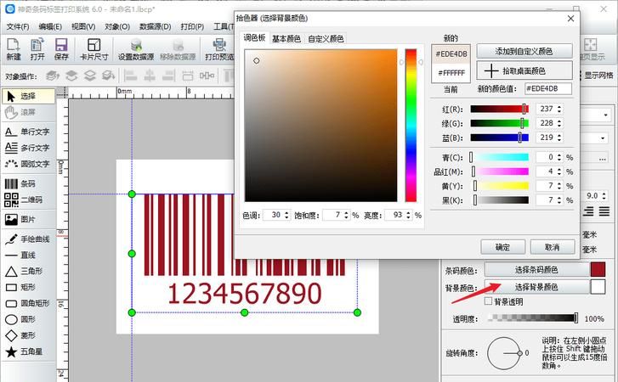The width and height of the screenshot is (618, 382).
Task: Pick the multi-line text (多行文字) tool
Action: tap(28, 148)
